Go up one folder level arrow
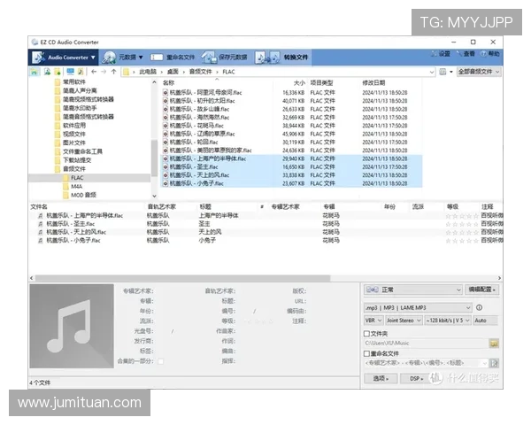531x425 pixels. coord(114,72)
